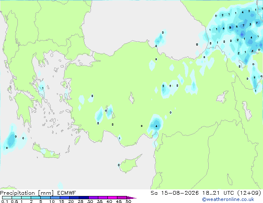Viewport: 263px width, 203px height.
Task: Select the lightest 0.1 mm legend swatch
Action: 7,198
